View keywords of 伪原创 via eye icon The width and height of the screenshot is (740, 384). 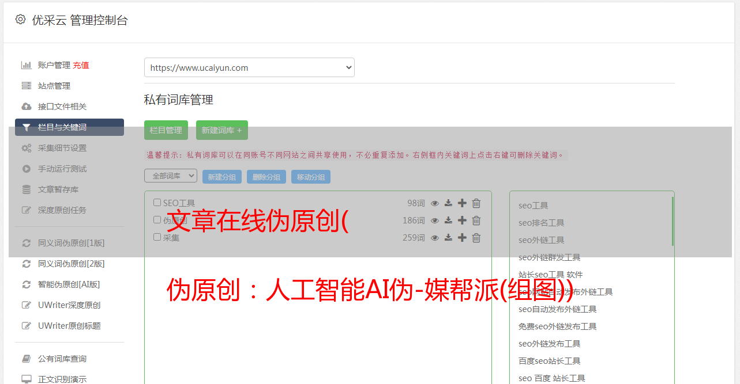(x=435, y=220)
